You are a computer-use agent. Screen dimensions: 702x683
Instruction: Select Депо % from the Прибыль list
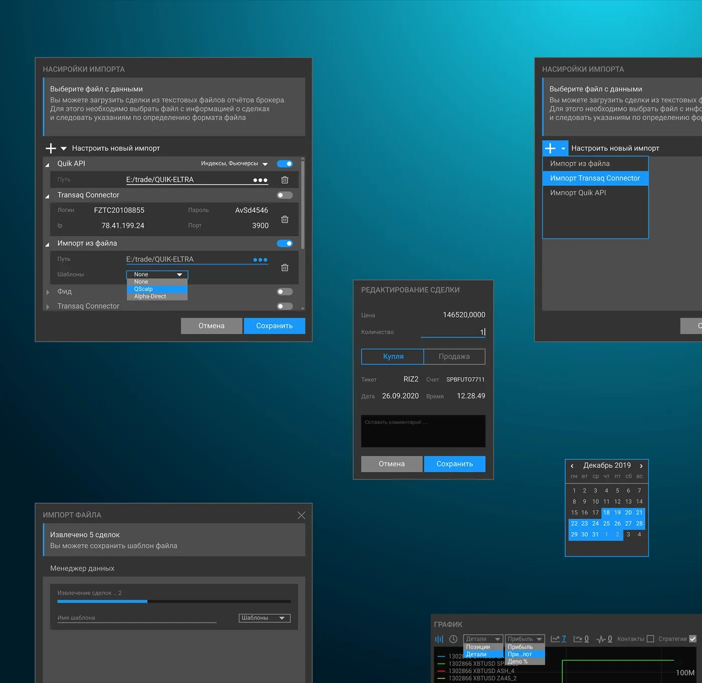pos(524,662)
